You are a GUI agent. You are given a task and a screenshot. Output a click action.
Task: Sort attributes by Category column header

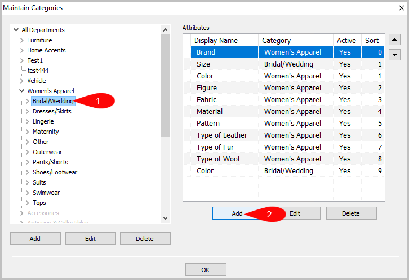(296, 41)
